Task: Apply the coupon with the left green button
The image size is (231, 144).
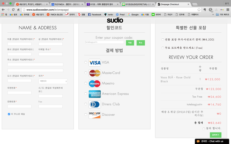Action: click(130, 43)
